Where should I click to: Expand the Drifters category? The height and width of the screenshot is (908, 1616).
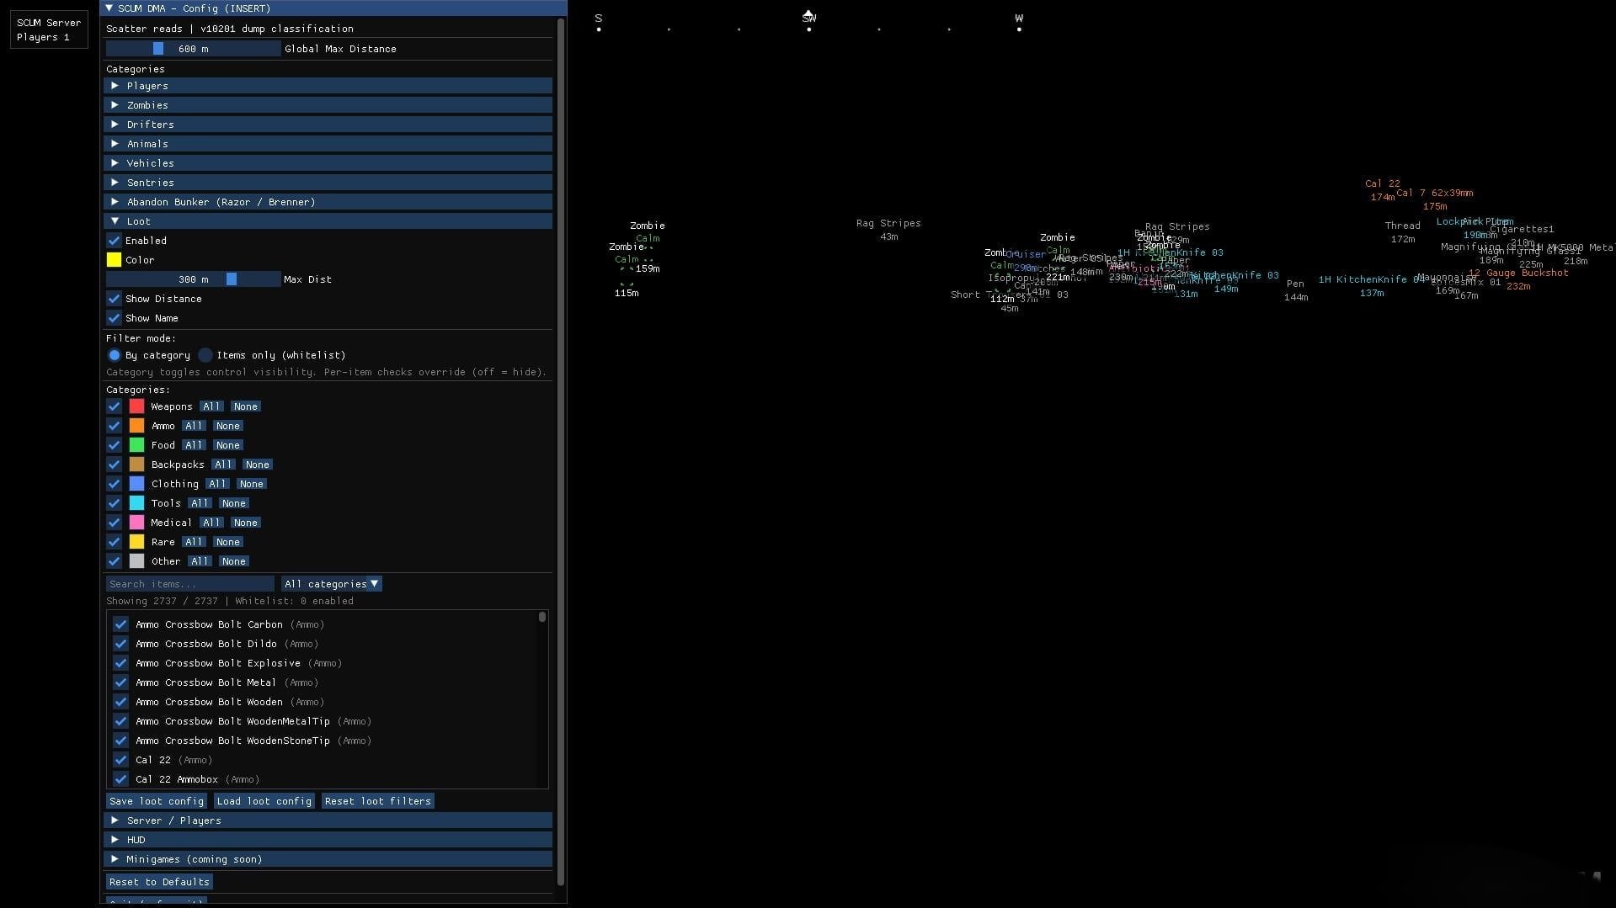[328, 125]
